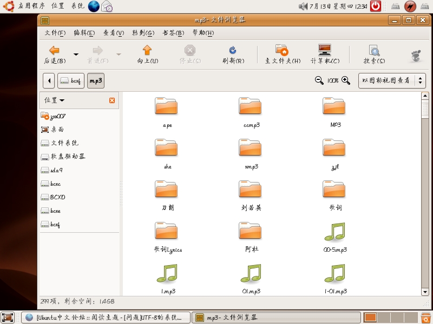
Task: Select the 刀朗 folder icon
Action: [x=166, y=189]
